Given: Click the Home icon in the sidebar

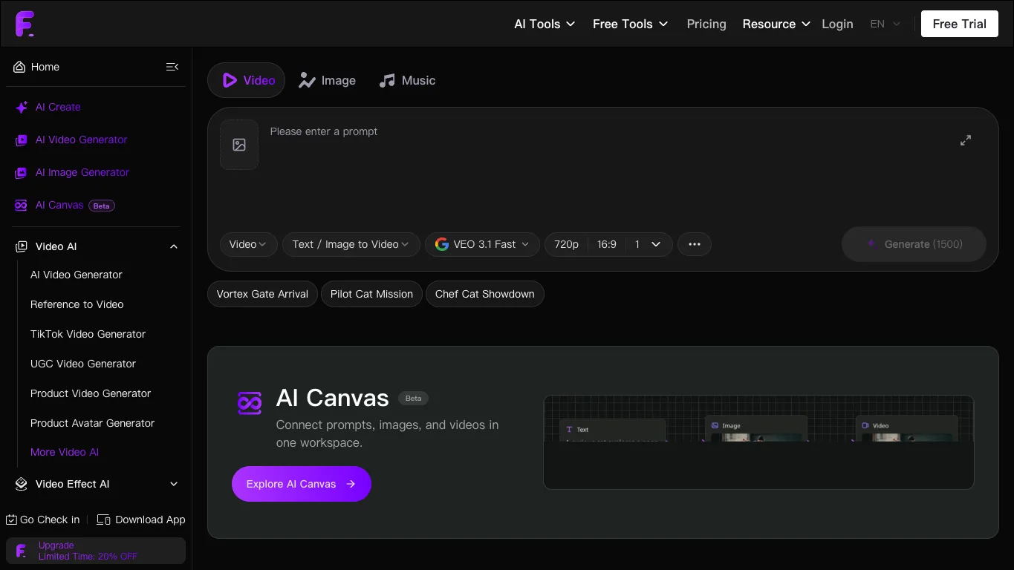Looking at the screenshot, I should [x=19, y=67].
